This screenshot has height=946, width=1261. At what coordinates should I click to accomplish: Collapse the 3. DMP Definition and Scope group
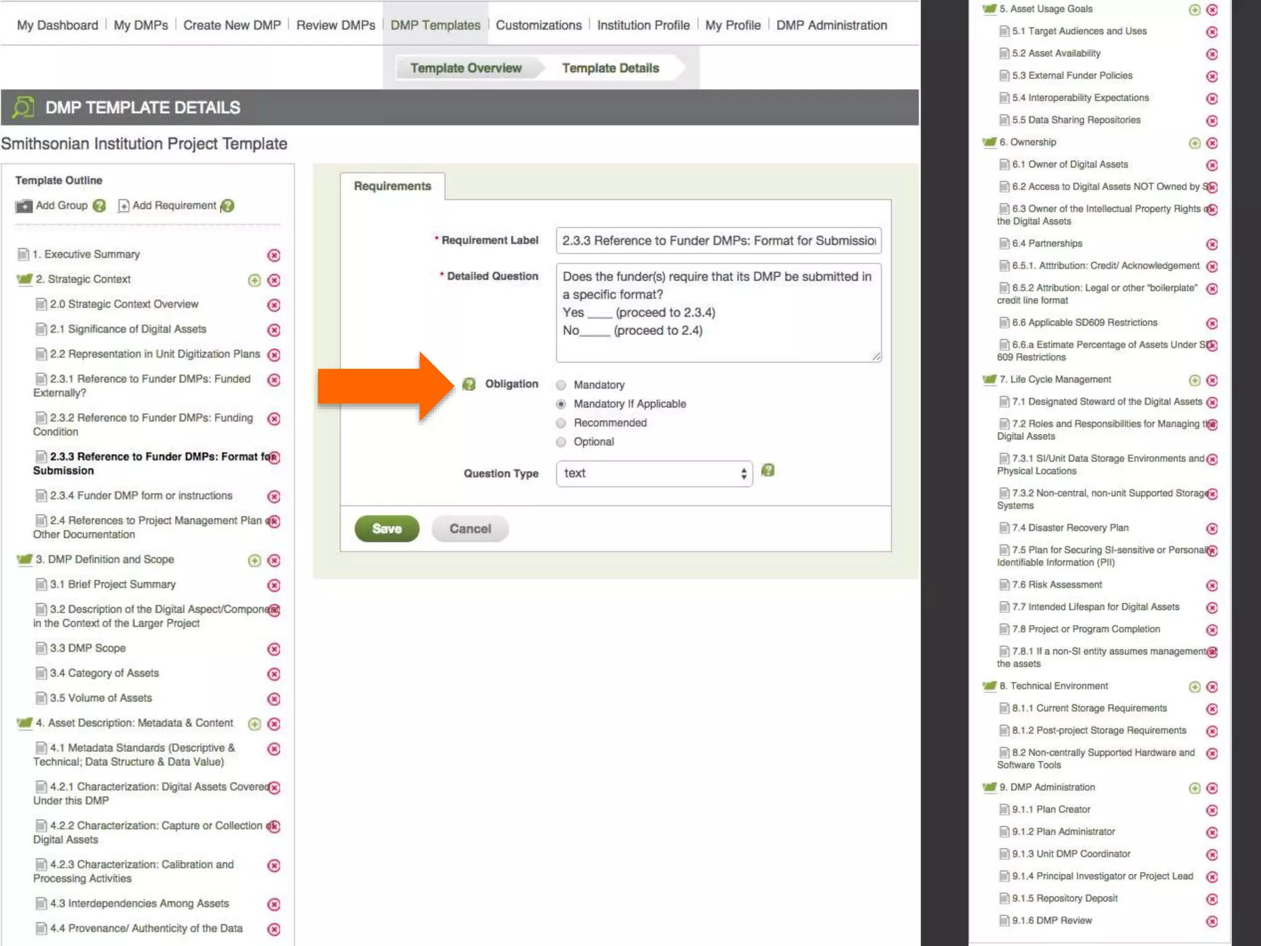tap(25, 560)
